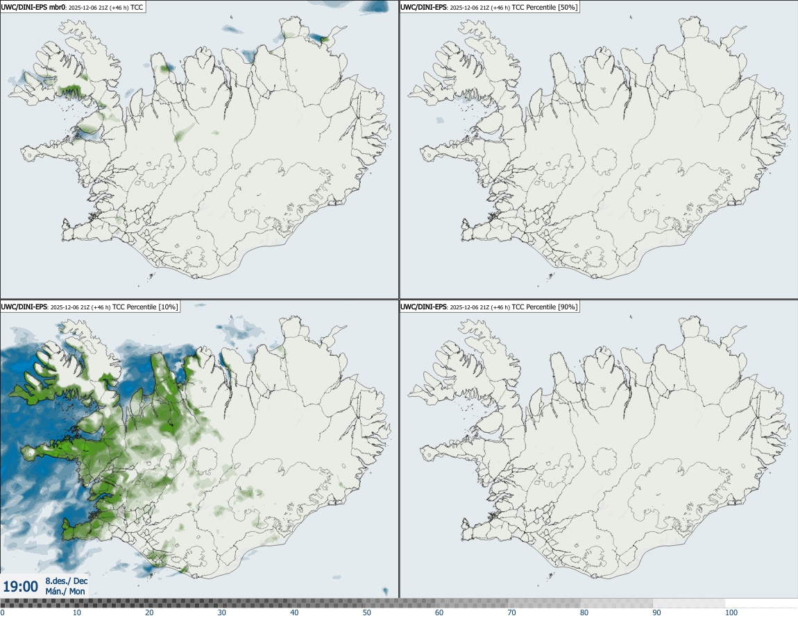
Task: Click the 19:00 forecast time label
Action: [x=20, y=587]
